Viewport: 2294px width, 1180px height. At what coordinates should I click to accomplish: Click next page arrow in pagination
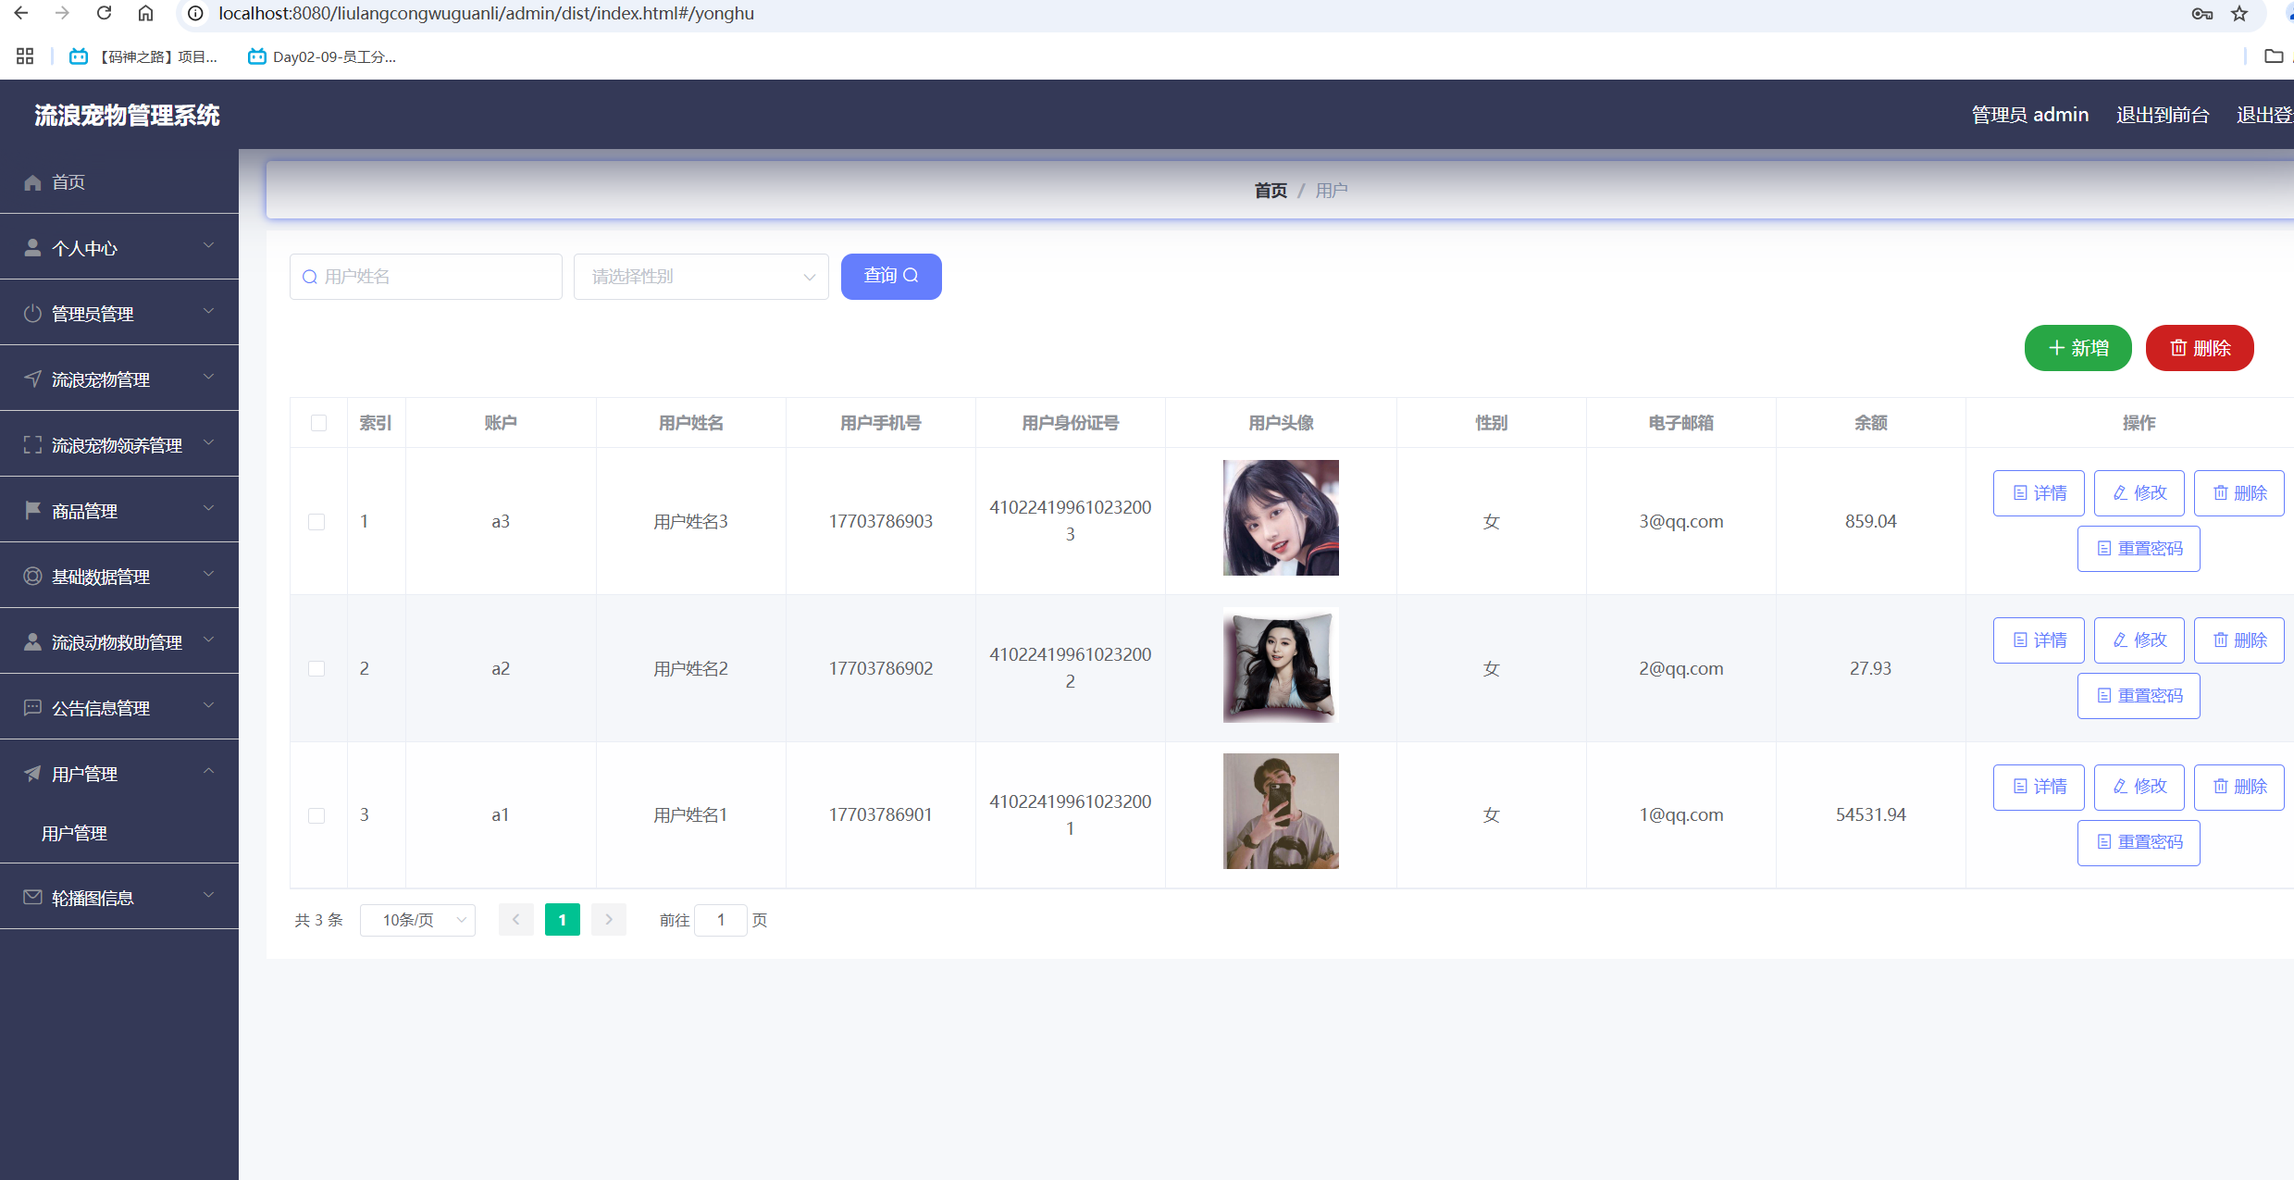pos(608,920)
